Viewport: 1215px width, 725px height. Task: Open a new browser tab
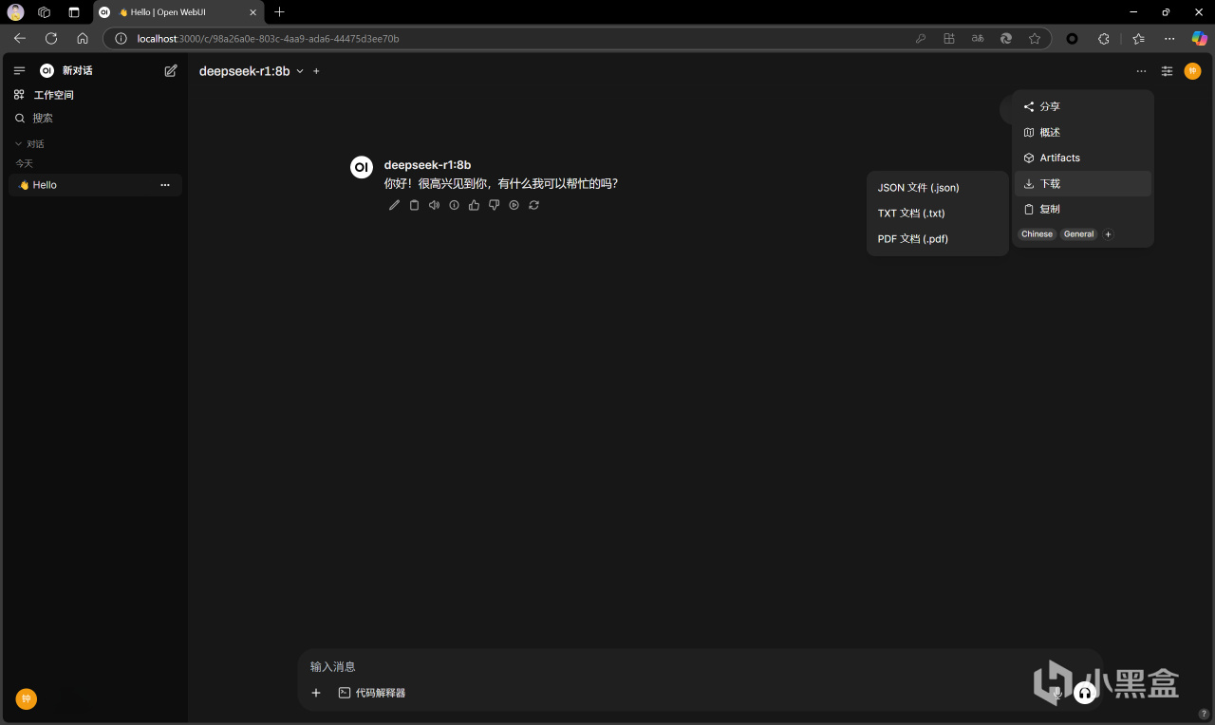coord(279,12)
